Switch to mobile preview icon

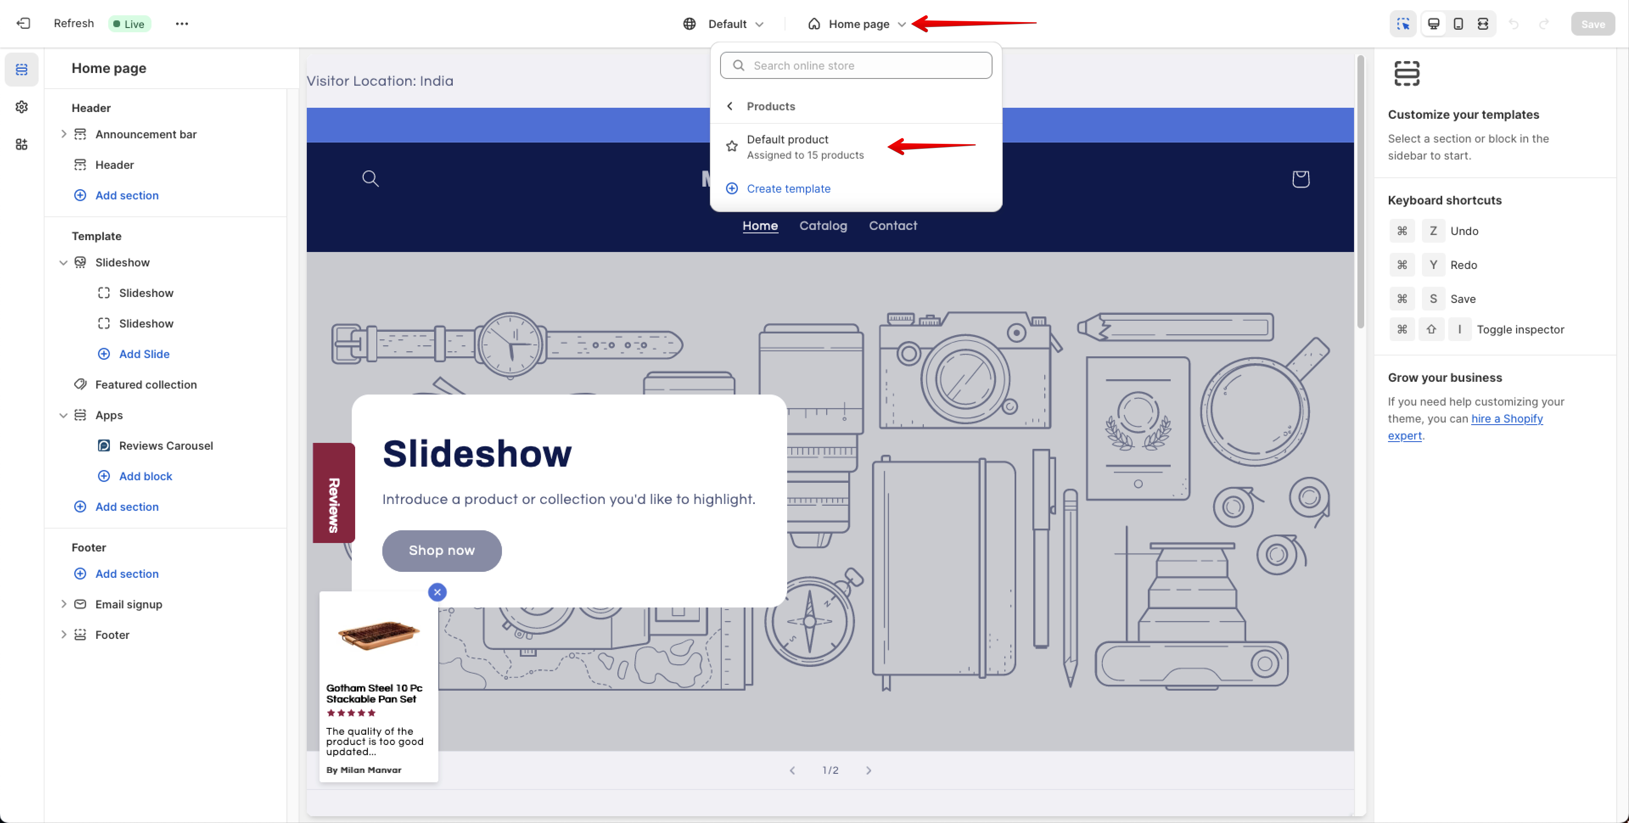[1458, 23]
